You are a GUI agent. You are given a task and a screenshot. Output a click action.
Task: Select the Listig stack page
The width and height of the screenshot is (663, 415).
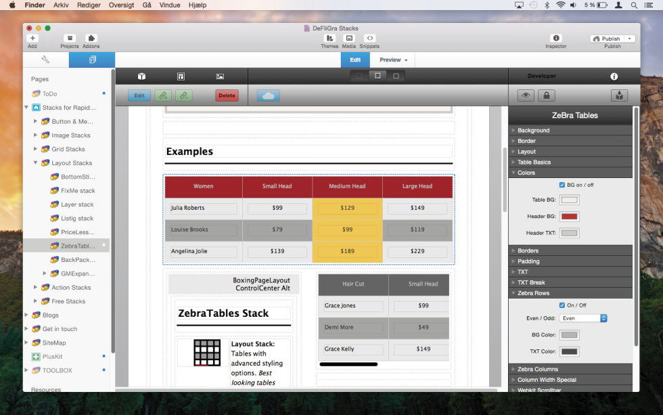(77, 218)
